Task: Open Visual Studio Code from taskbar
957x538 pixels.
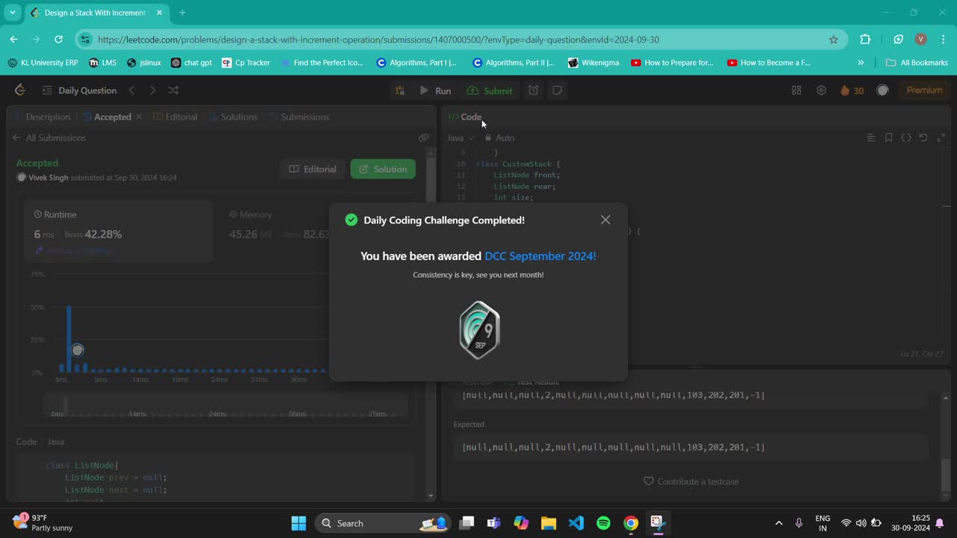Action: (576, 523)
